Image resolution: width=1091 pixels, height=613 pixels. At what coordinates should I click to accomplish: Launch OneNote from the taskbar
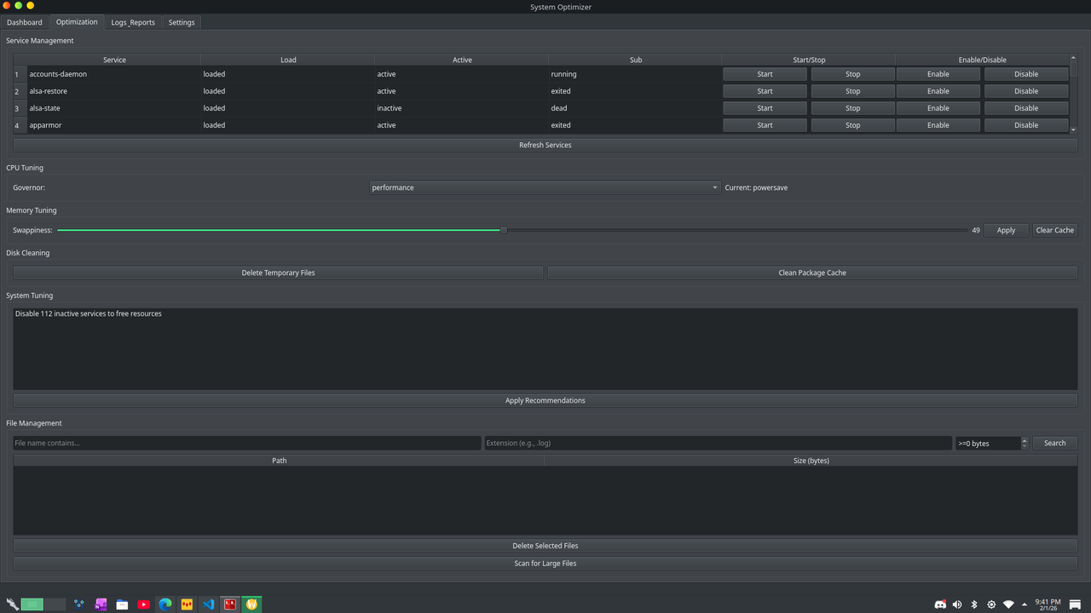101,604
